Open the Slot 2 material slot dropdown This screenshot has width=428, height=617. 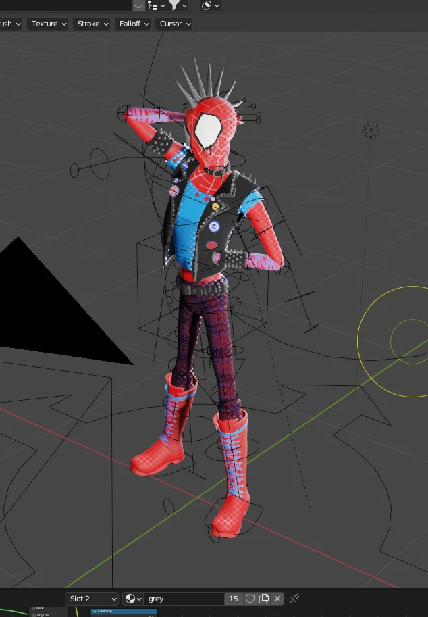pos(92,599)
